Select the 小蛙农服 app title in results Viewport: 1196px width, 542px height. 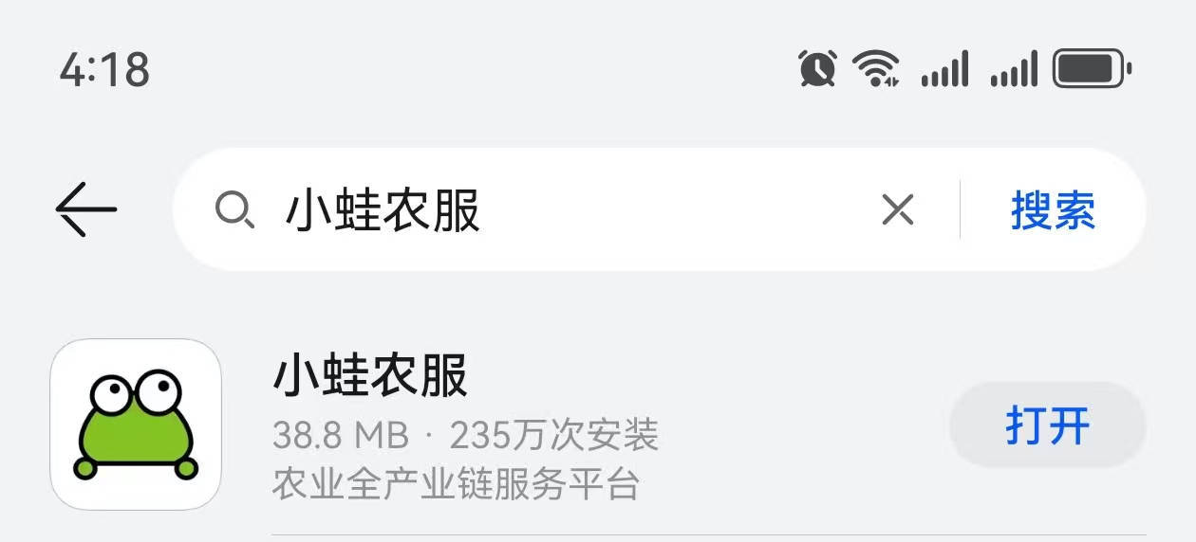tap(370, 375)
